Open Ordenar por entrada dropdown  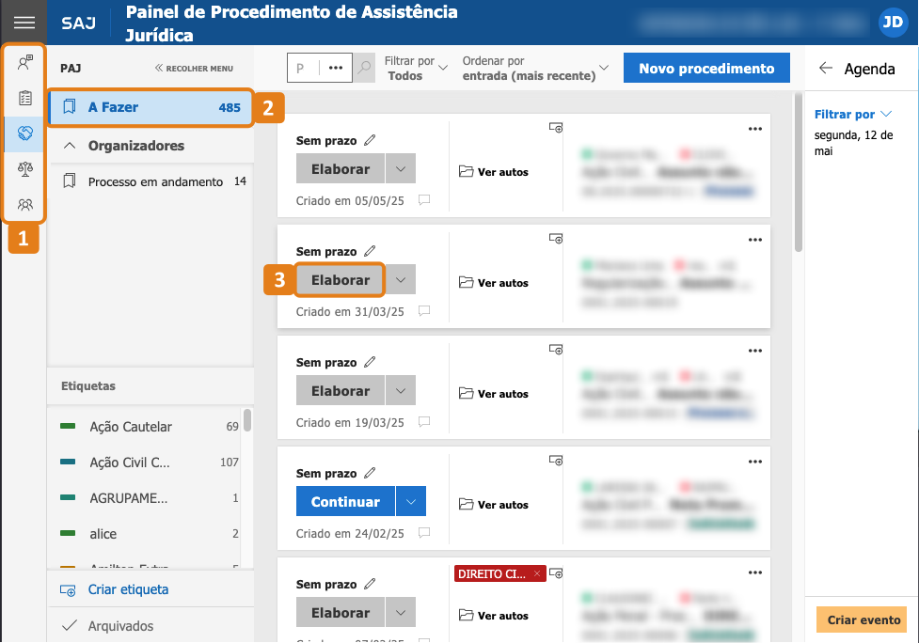click(535, 68)
